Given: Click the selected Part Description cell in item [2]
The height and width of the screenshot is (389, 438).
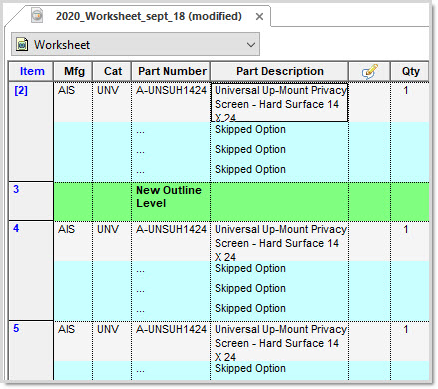Looking at the screenshot, I should [279, 102].
